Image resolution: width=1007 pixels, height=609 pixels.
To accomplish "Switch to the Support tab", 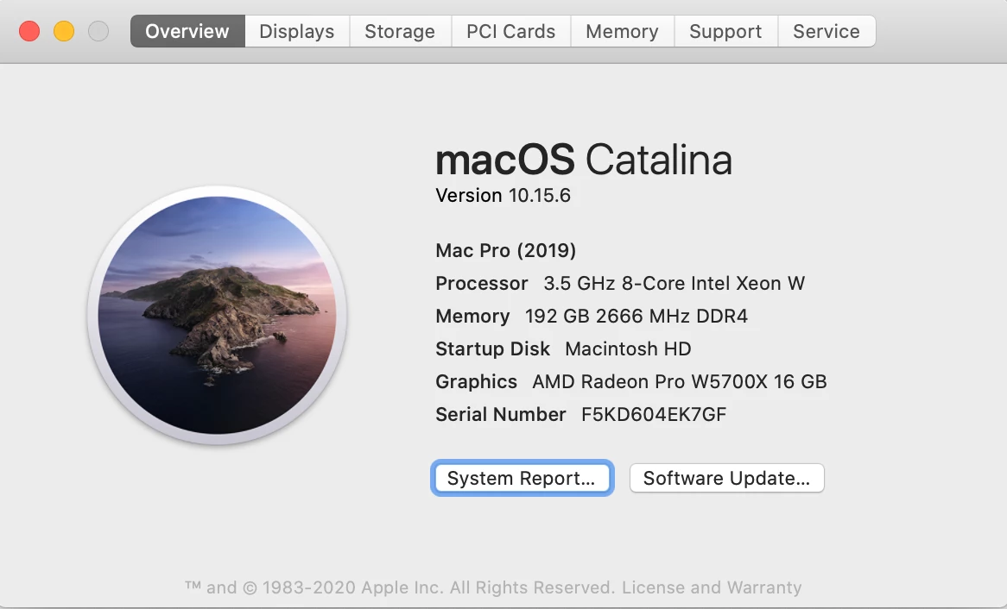I will [x=725, y=31].
